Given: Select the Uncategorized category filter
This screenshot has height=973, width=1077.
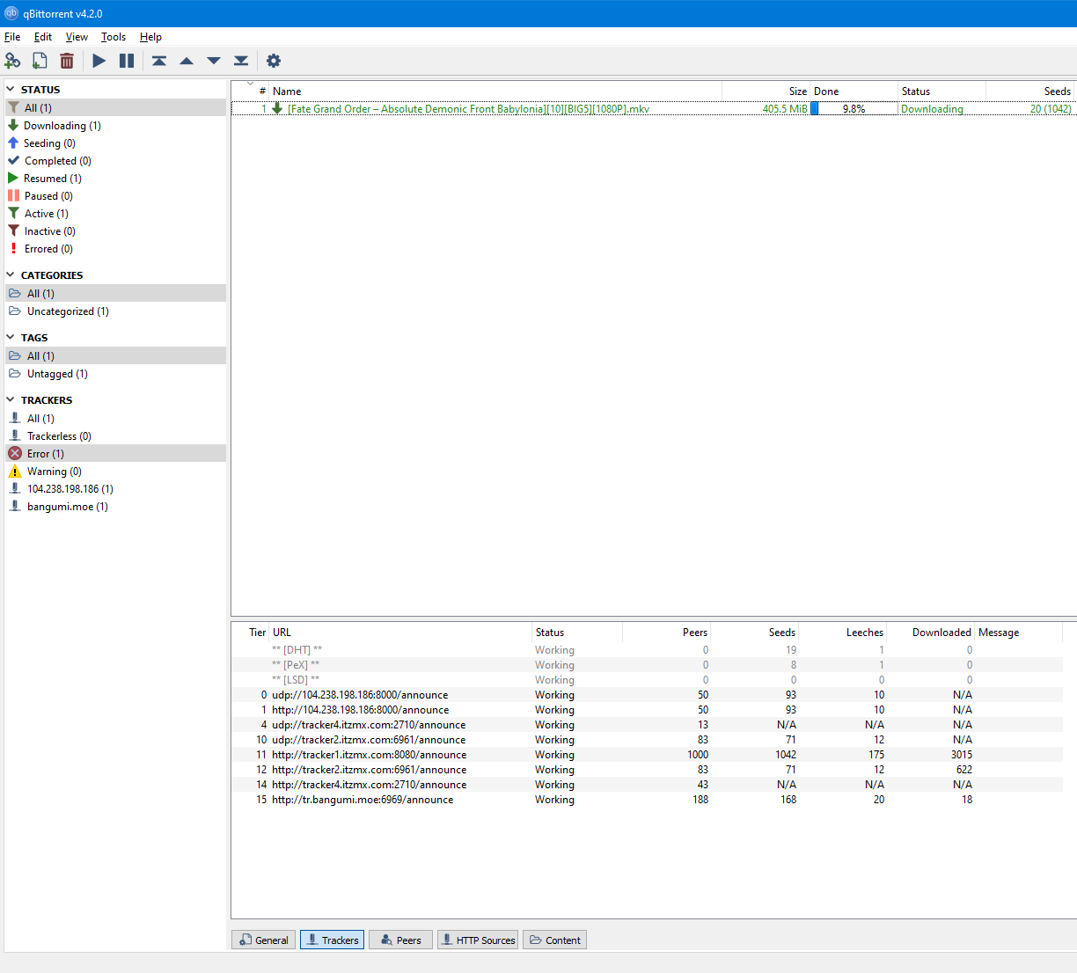Looking at the screenshot, I should pyautogui.click(x=66, y=311).
